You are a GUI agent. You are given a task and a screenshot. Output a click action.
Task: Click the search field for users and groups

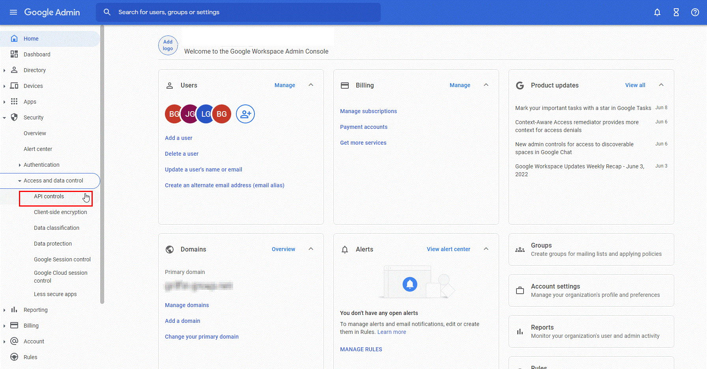click(x=238, y=12)
